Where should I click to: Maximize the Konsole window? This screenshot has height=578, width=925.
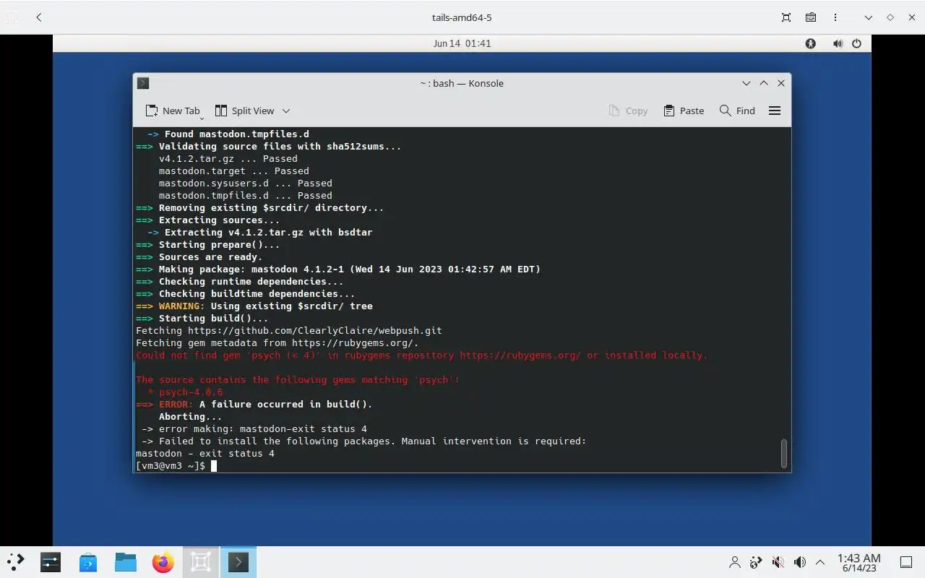click(x=764, y=83)
